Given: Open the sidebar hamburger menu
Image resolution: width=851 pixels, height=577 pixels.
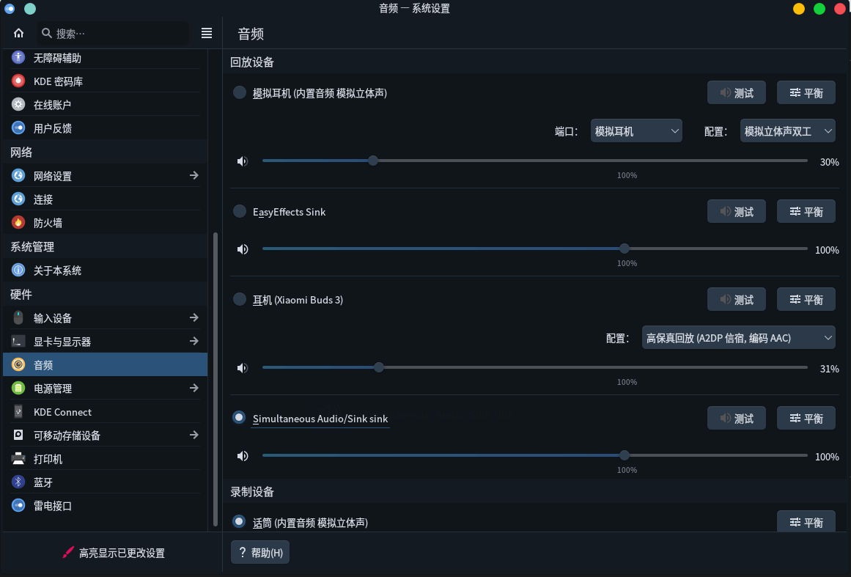Looking at the screenshot, I should [x=206, y=32].
